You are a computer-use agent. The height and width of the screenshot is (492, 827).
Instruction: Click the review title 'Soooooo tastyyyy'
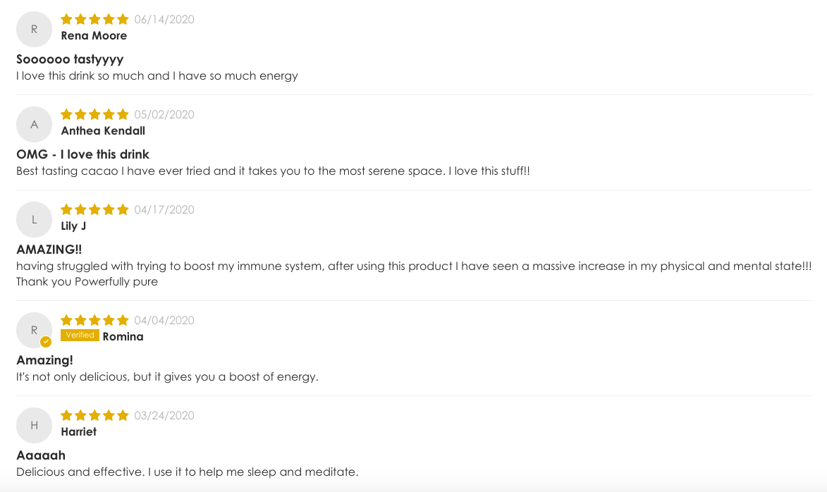click(x=70, y=60)
